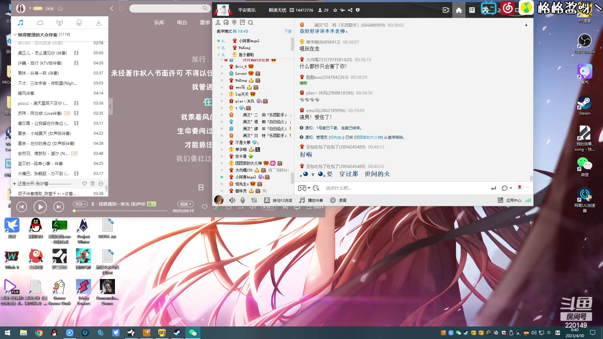Open the 应用中心 app center
The height and width of the screenshot is (339, 603).
509,201
